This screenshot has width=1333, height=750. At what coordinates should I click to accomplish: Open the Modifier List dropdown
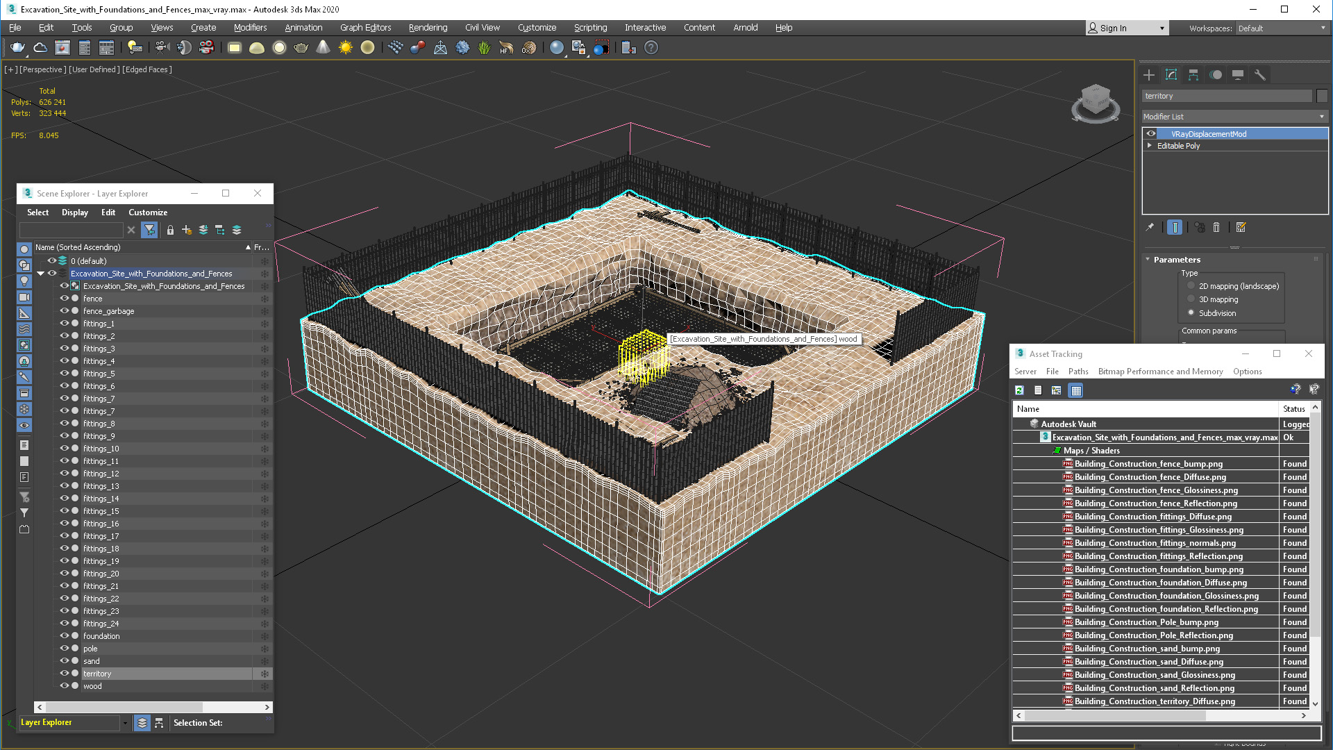coord(1235,117)
